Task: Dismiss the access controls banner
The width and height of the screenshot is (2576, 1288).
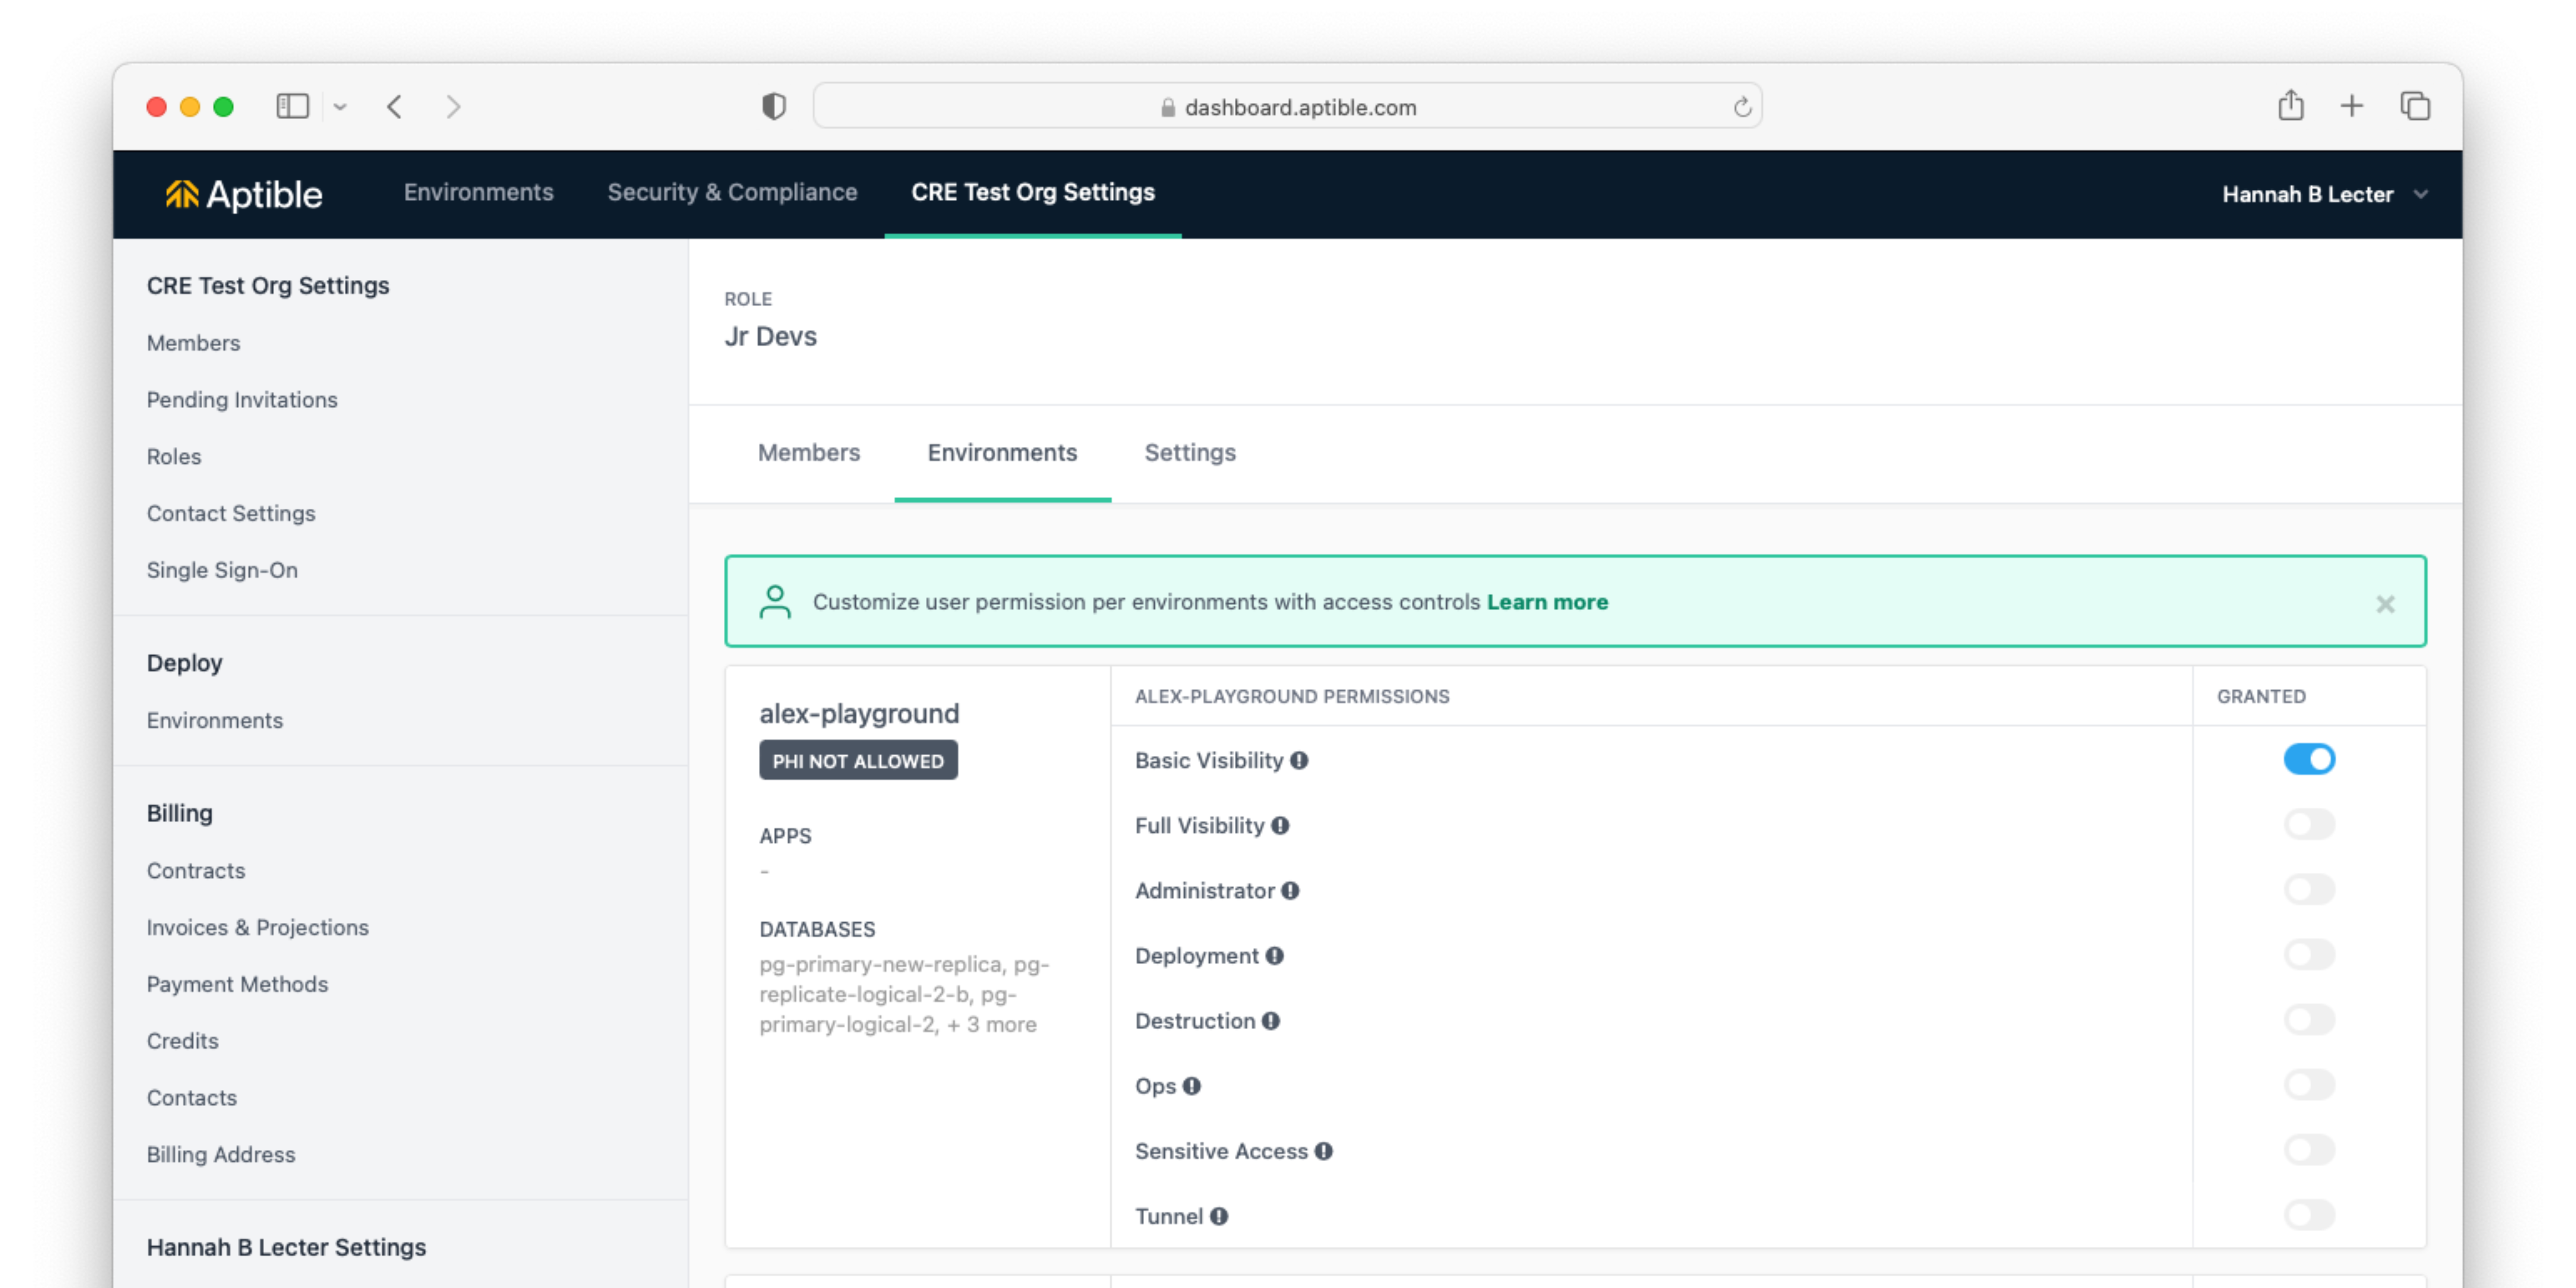Action: point(2385,604)
